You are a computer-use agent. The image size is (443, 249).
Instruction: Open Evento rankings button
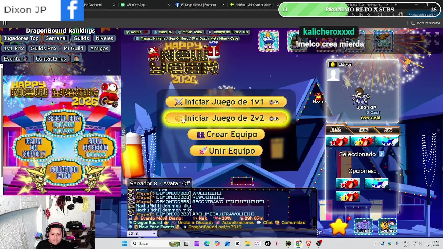pyautogui.click(x=16, y=58)
